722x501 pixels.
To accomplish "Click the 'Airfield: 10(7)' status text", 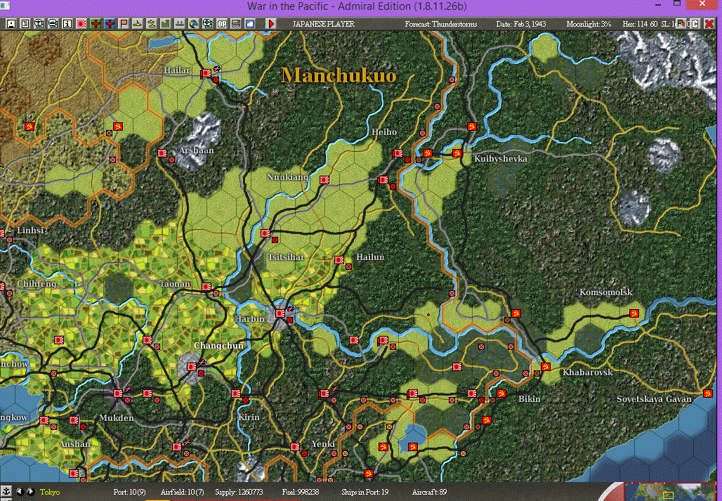I will coord(183,493).
